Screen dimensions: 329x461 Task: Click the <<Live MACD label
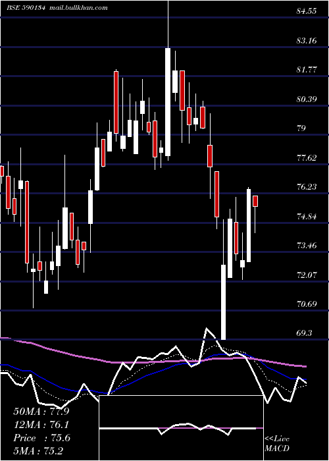coord(277,443)
